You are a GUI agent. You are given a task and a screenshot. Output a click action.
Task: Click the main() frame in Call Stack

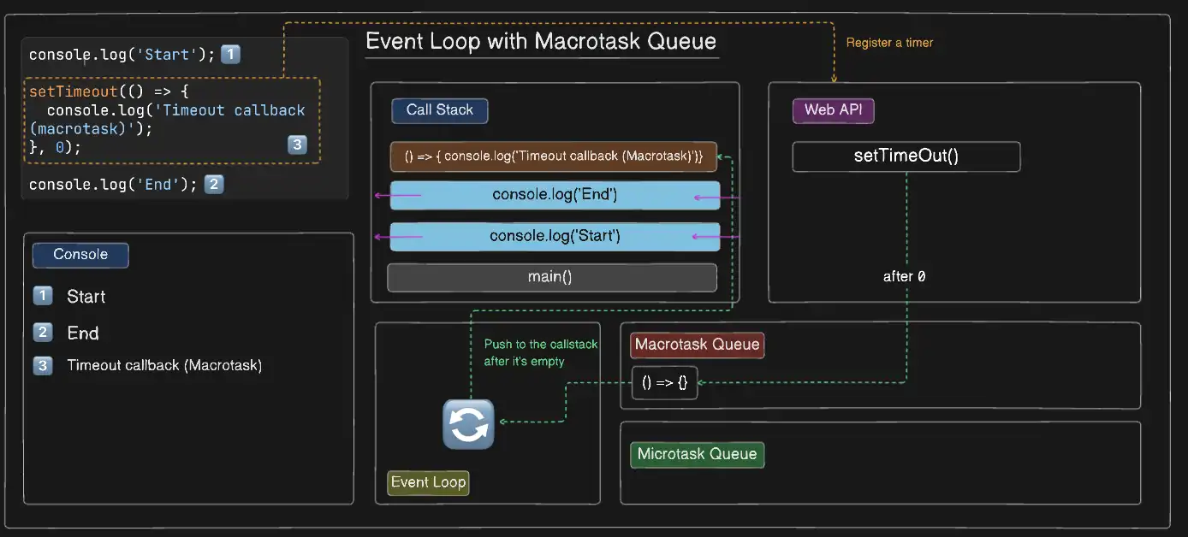click(552, 277)
